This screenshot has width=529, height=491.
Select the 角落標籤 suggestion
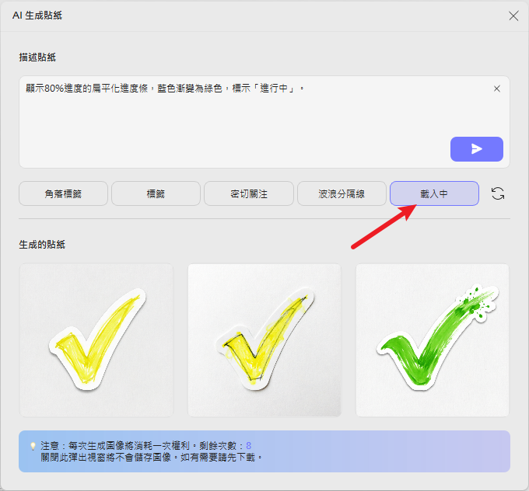point(63,193)
